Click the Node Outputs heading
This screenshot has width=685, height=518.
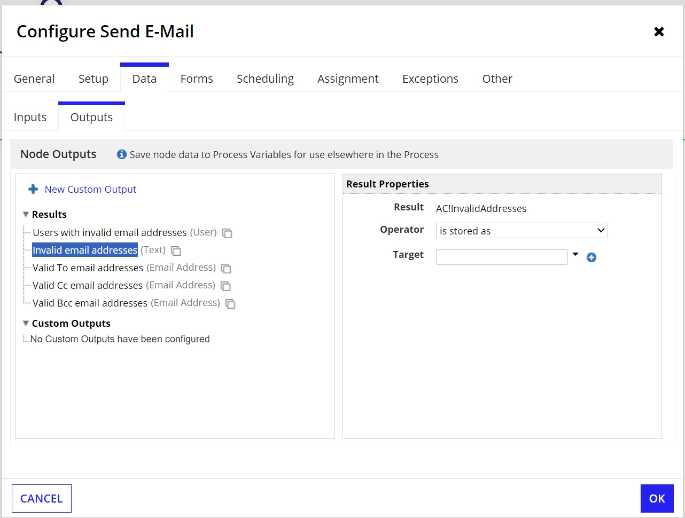58,154
